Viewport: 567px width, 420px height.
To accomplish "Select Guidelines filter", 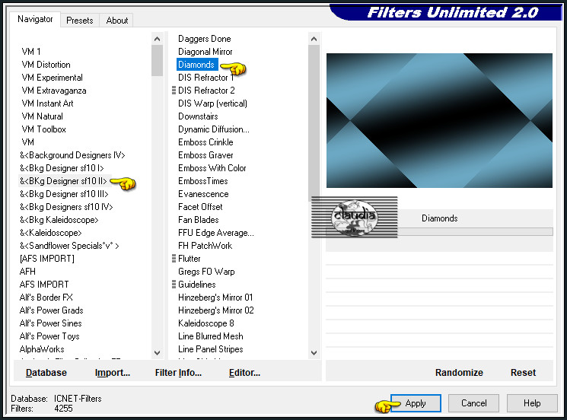I will [x=196, y=285].
